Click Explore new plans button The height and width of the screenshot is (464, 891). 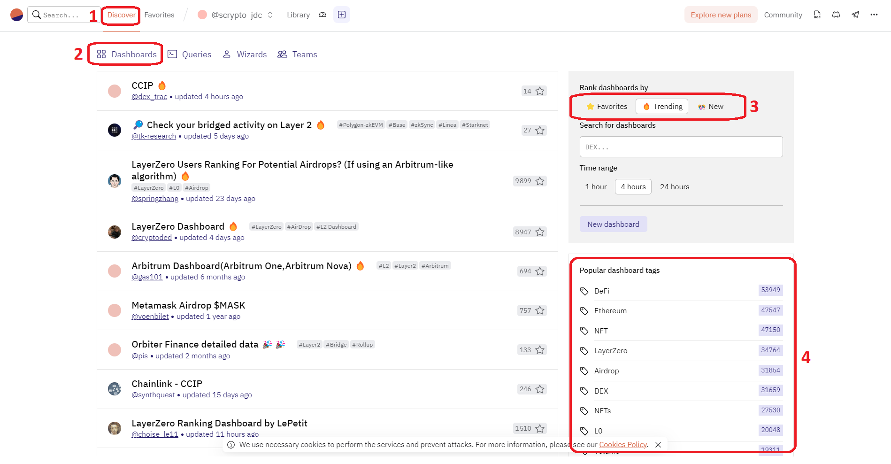pos(721,15)
